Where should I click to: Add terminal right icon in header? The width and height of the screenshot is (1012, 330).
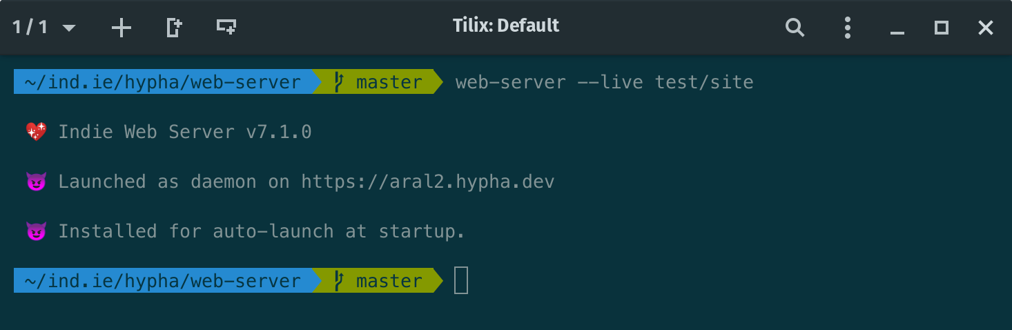174,28
